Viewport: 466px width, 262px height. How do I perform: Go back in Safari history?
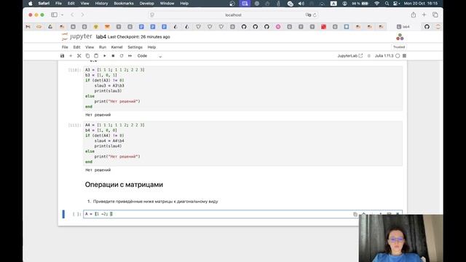click(72, 15)
